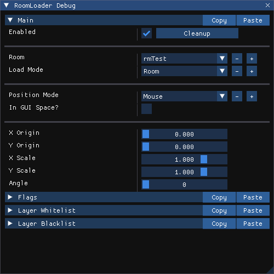Open the Room dropdown showing rmTest

184,59
